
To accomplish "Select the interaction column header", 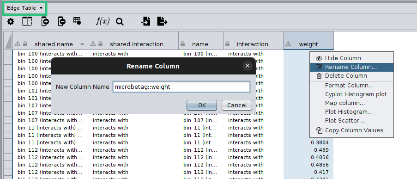I will coord(253,41).
